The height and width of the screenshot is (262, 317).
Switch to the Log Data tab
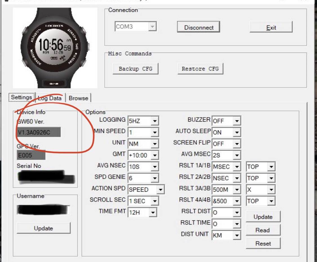(x=50, y=98)
